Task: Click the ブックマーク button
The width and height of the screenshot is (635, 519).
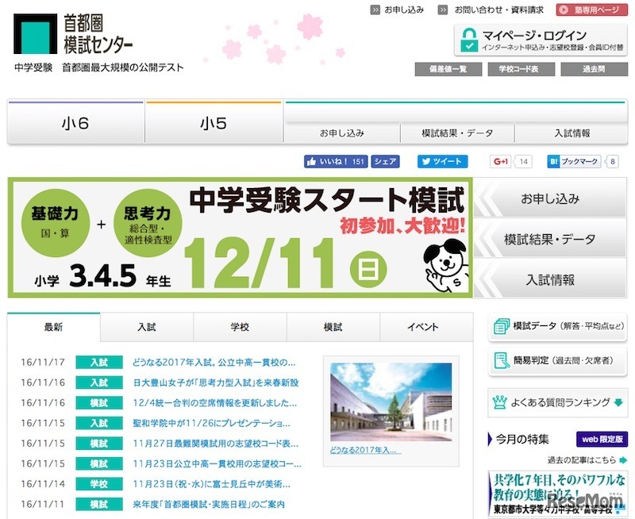Action: pyautogui.click(x=573, y=162)
